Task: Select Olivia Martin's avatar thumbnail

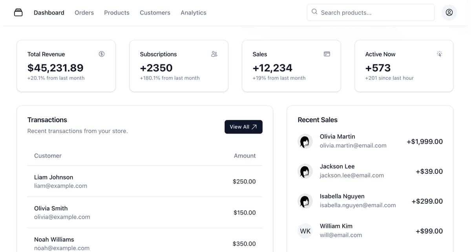Action: pyautogui.click(x=305, y=141)
